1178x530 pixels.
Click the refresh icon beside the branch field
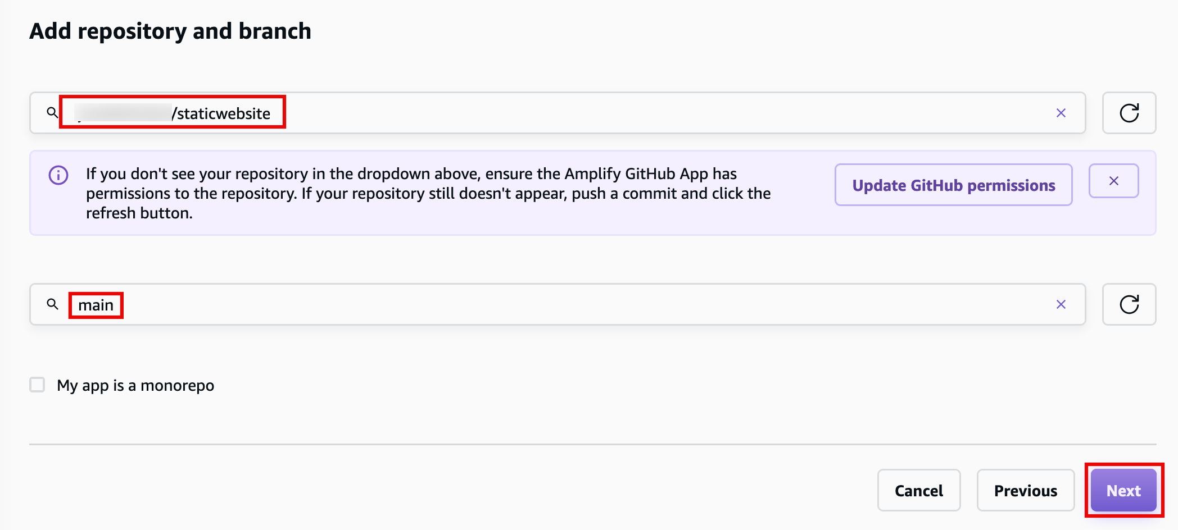tap(1129, 304)
